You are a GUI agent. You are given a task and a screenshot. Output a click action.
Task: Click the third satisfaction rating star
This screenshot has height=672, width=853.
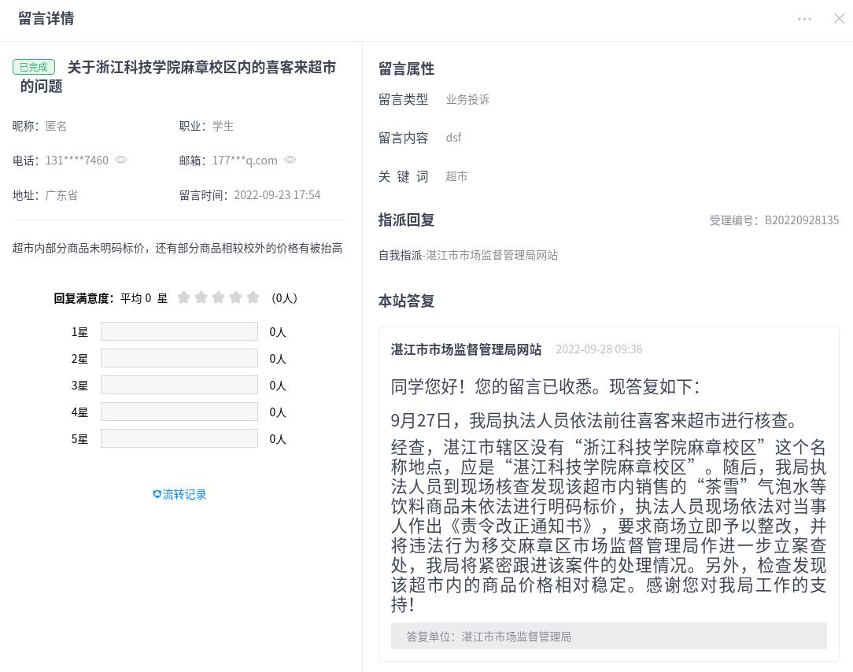(219, 297)
